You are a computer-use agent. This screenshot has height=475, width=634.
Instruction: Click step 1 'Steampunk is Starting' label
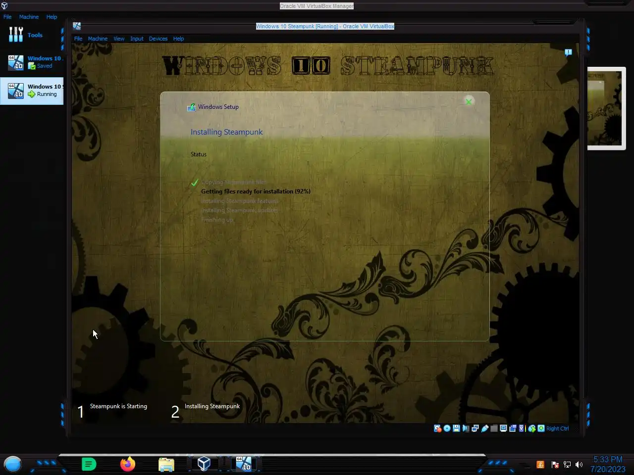118,406
